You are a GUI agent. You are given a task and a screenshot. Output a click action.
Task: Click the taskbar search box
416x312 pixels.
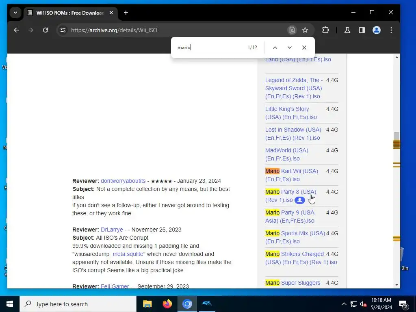[x=78, y=304]
